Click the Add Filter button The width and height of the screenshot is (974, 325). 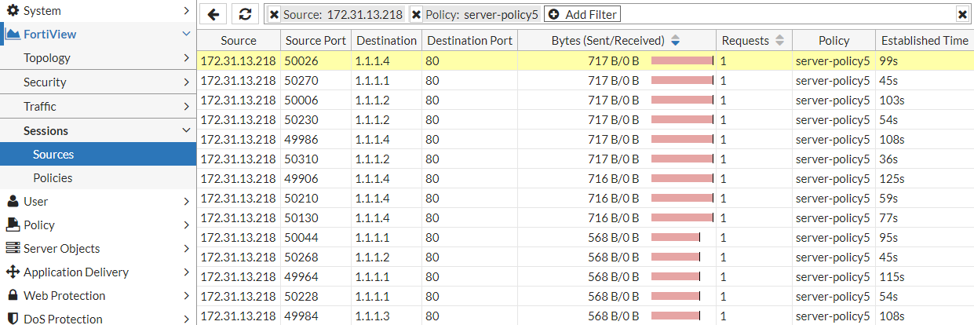[x=582, y=14]
